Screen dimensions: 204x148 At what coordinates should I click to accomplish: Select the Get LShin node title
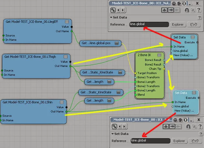point(28,102)
